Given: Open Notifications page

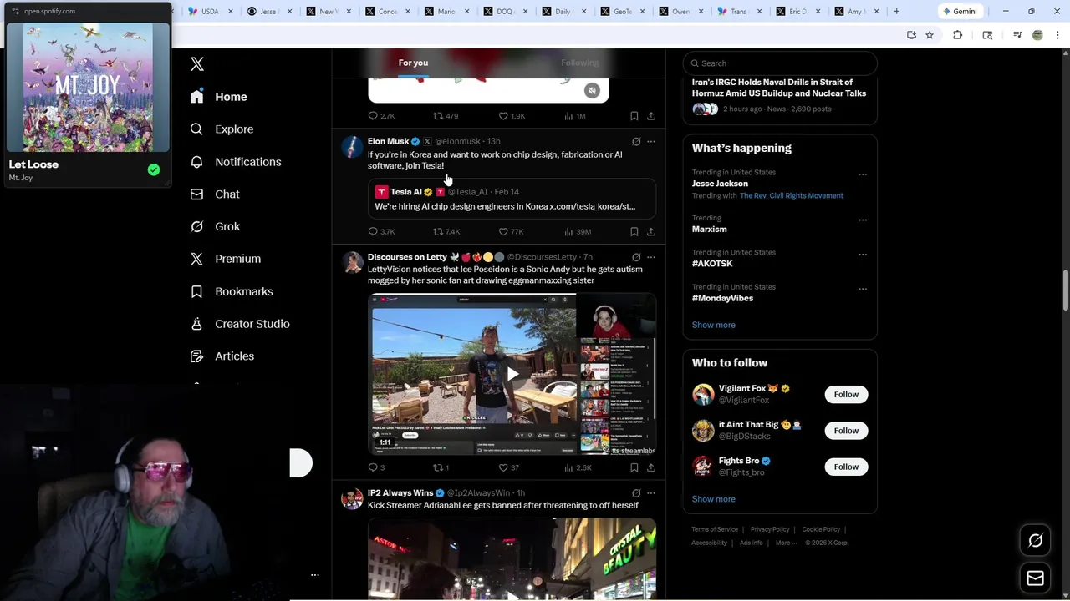Looking at the screenshot, I should tap(236, 162).
